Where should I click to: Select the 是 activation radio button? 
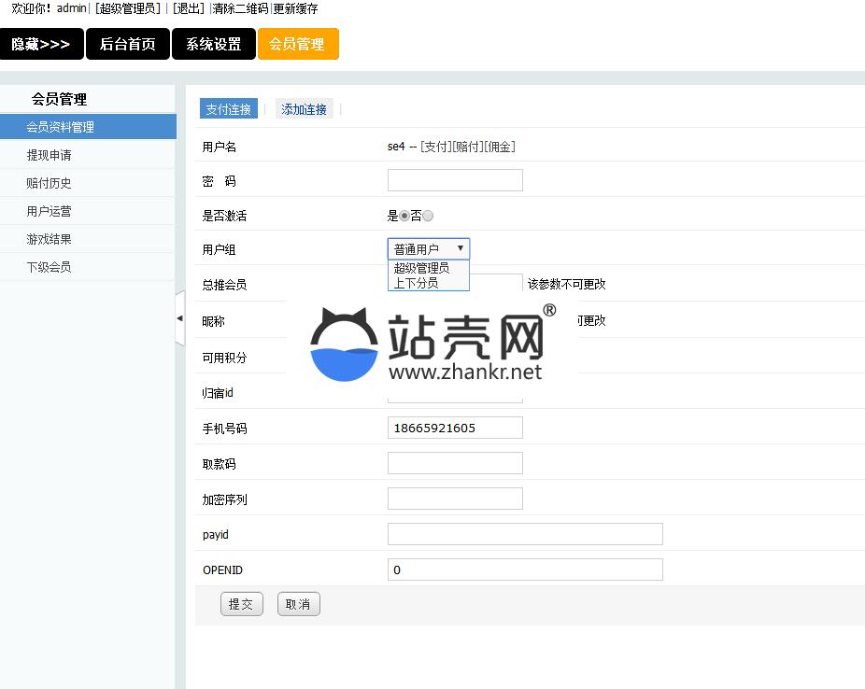pyautogui.click(x=404, y=216)
